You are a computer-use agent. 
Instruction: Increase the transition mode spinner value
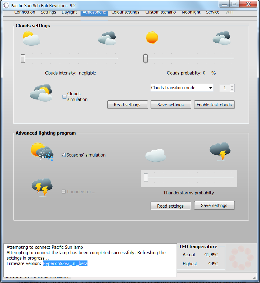pyautogui.click(x=232, y=86)
